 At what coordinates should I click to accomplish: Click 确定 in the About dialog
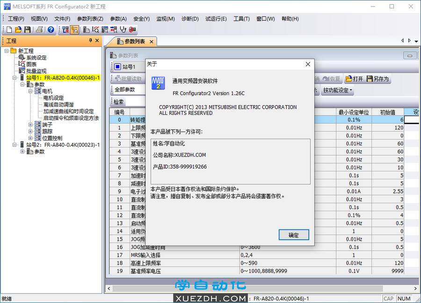(294, 235)
